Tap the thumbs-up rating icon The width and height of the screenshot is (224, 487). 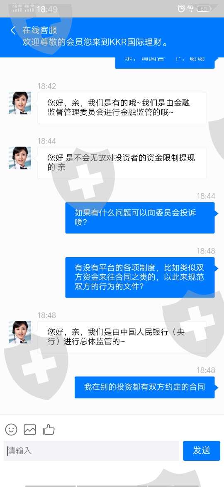pos(49,430)
